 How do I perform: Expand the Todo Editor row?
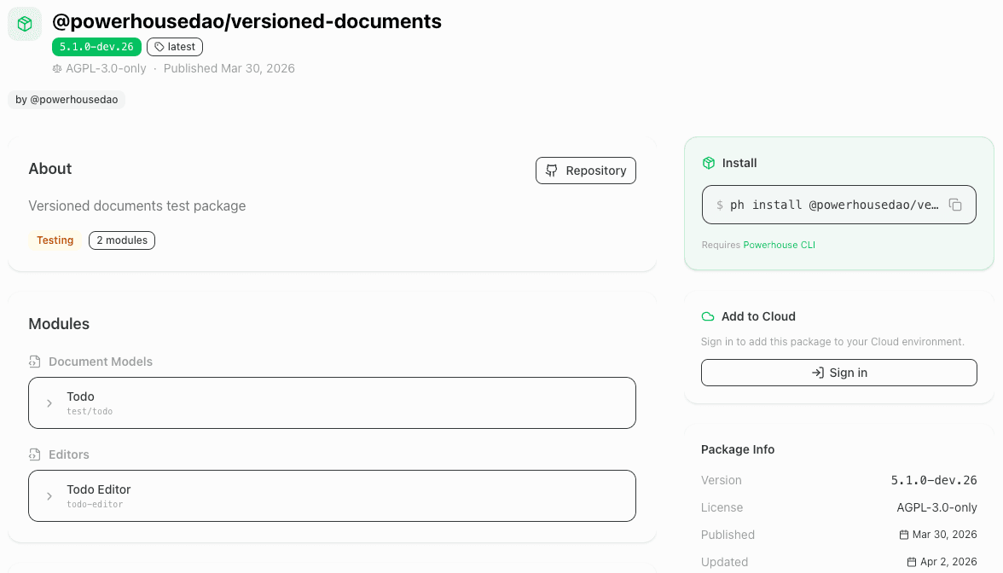pyautogui.click(x=332, y=495)
